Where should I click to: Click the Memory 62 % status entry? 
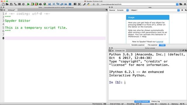178,104
